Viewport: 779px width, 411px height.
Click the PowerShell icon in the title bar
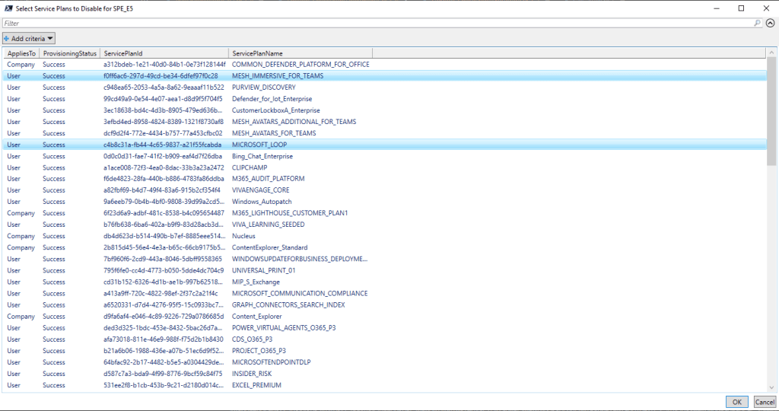(7, 8)
